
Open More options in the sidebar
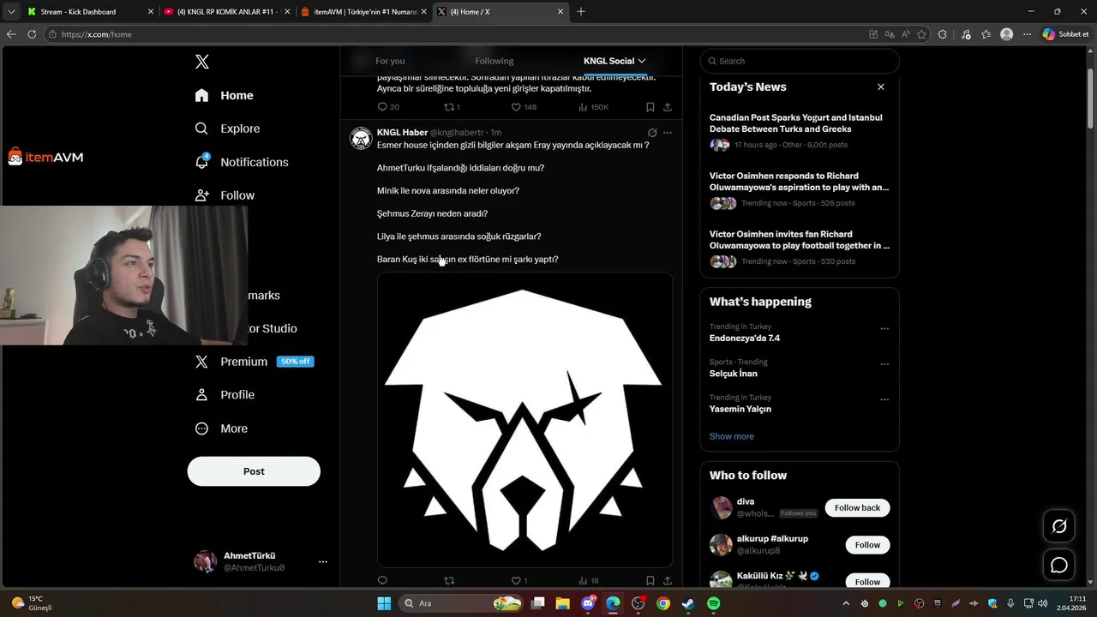coord(221,428)
